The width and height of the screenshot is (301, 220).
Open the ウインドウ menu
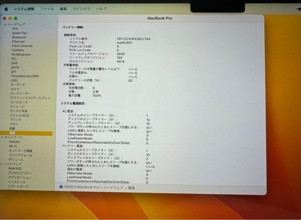click(81, 9)
